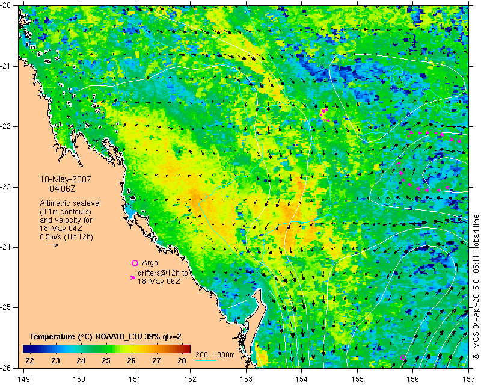Click the 'Argo' legend label
Image resolution: width=481 pixels, height=385 pixels.
(150, 263)
